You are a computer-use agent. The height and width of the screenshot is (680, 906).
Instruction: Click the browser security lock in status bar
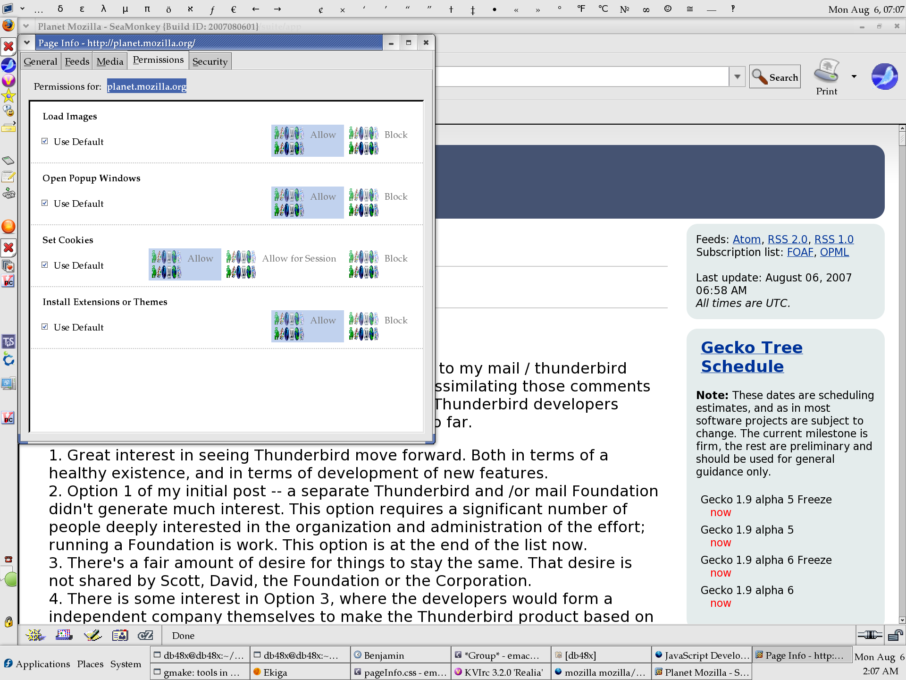[x=895, y=635]
